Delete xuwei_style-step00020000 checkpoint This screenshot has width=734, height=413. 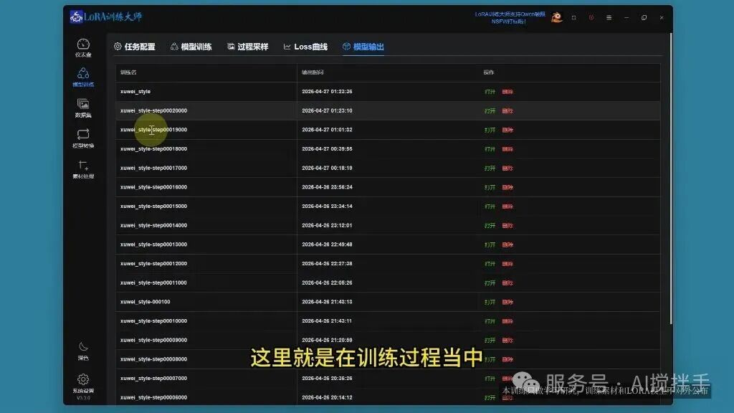coord(507,111)
